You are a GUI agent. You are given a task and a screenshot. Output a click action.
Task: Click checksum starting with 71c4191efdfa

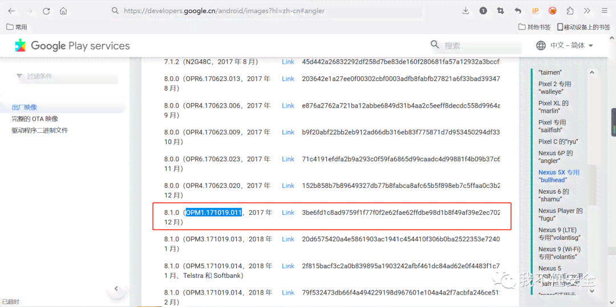401,159
